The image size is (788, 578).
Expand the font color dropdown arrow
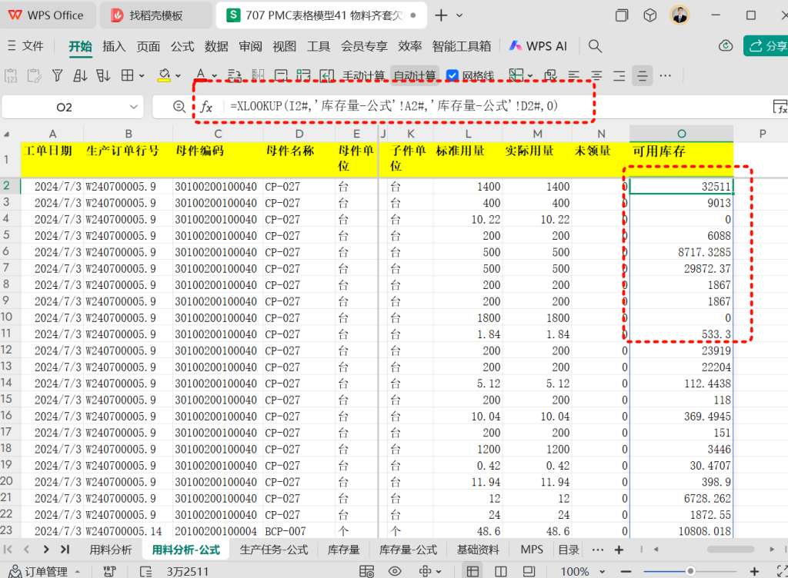[x=215, y=76]
